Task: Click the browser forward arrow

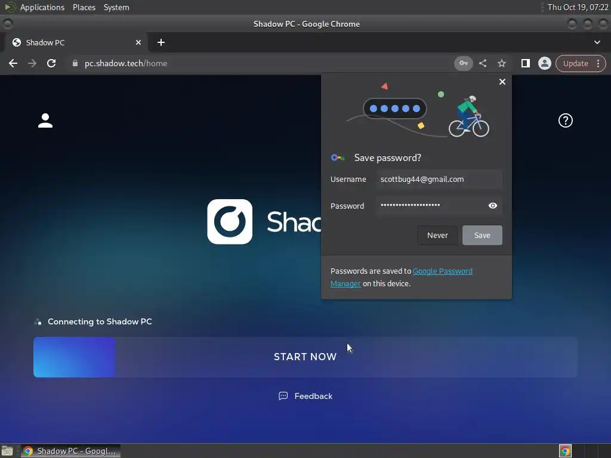Action: (x=32, y=63)
